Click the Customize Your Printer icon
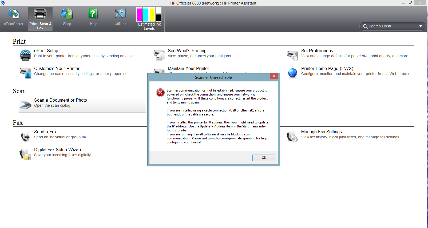Viewport: 428px width, 228px height. click(x=25, y=73)
